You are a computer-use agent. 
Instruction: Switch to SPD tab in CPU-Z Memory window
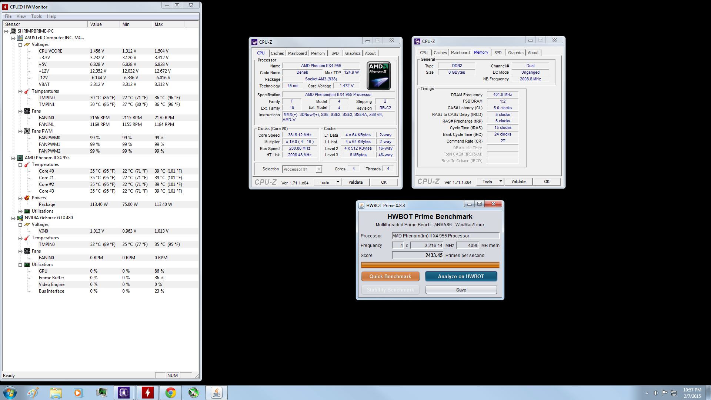(x=498, y=53)
